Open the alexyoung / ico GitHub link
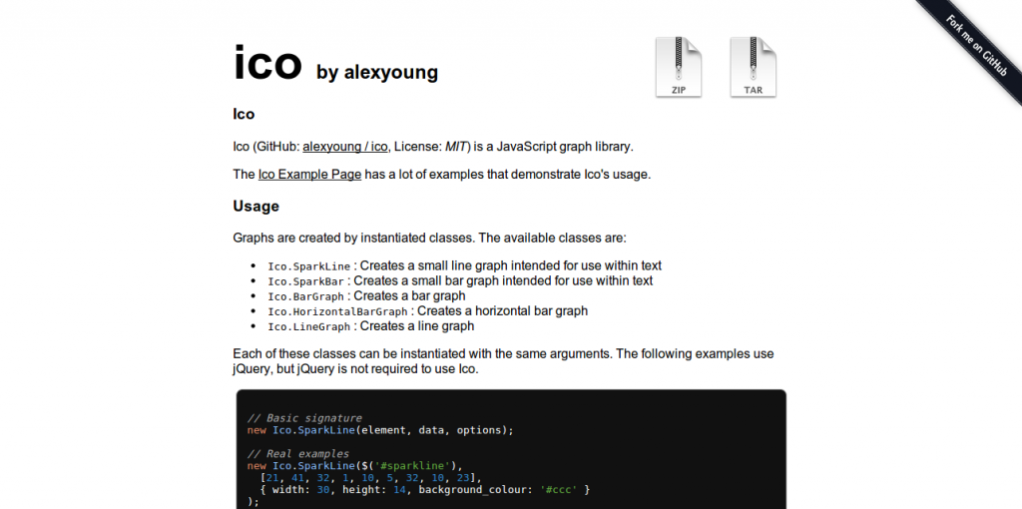1022x509 pixels. (x=345, y=147)
